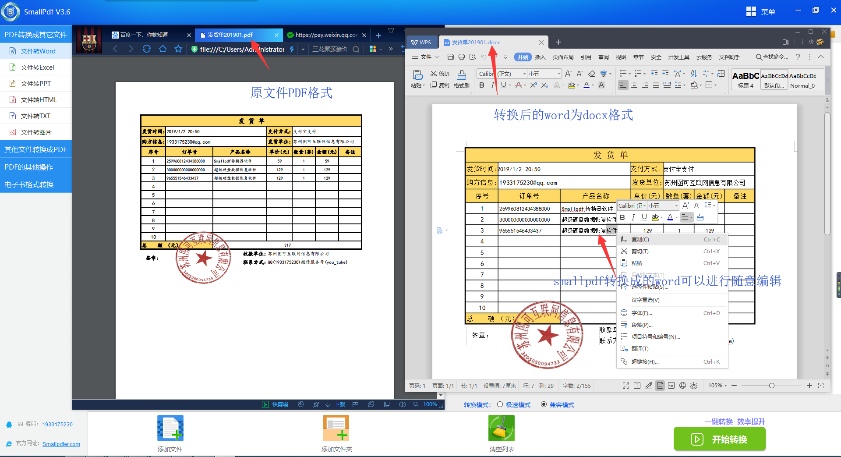Screen dimensions: 841x457
Task: Click 复制 in WPS ribbon
Action: coord(440,85)
